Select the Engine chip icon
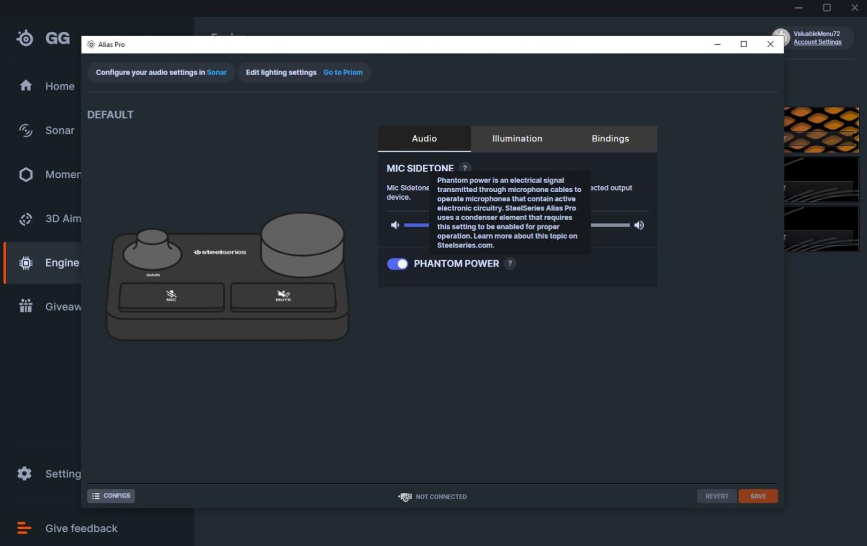 25,263
